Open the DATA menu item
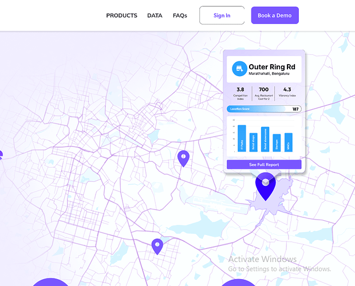Image resolution: width=355 pixels, height=286 pixels. point(155,15)
